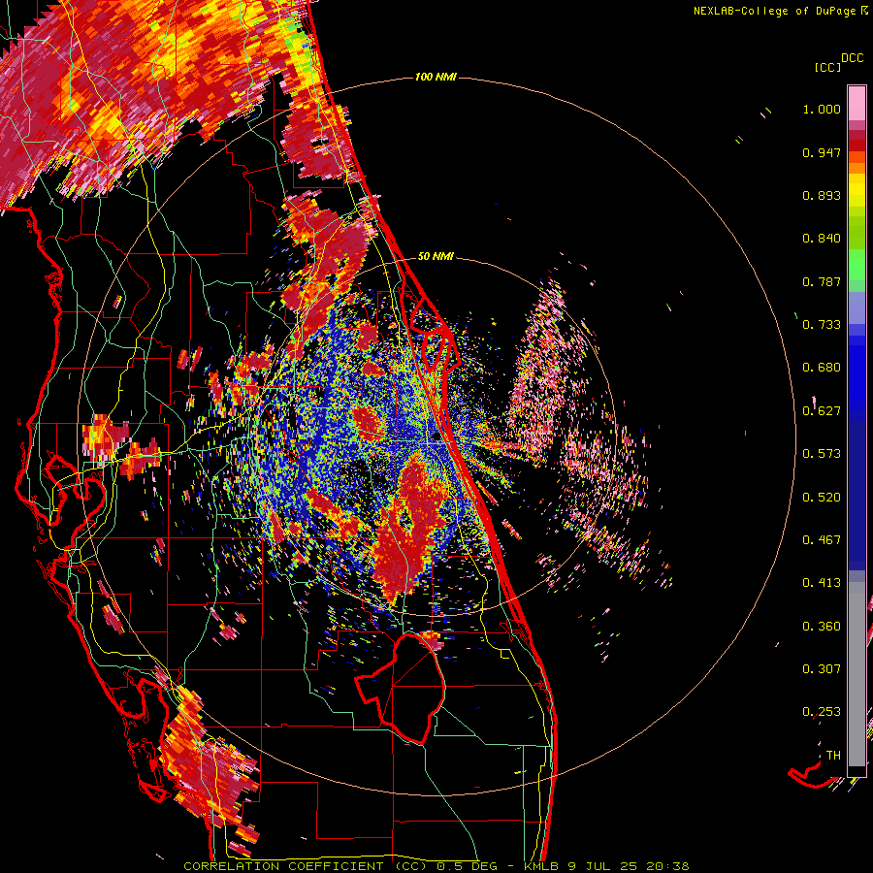The width and height of the screenshot is (873, 873).
Task: Click the KMLB station identifier in the caption
Action: [540, 866]
